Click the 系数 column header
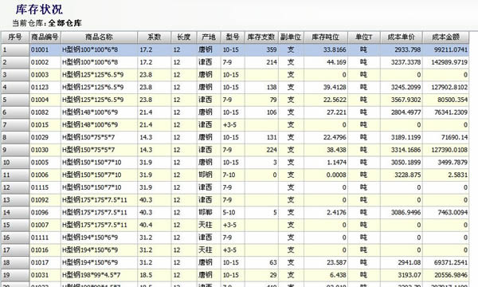This screenshot has width=478, height=287. pyautogui.click(x=154, y=37)
